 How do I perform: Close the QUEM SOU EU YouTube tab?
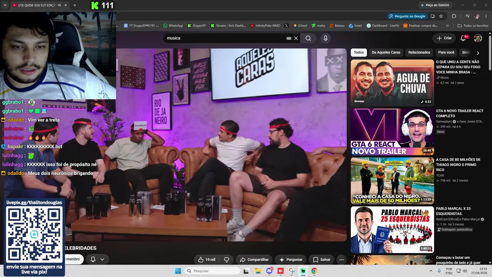coord(65,5)
